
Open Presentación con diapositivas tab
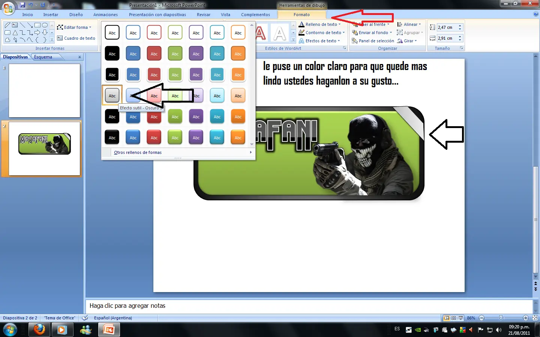[157, 15]
